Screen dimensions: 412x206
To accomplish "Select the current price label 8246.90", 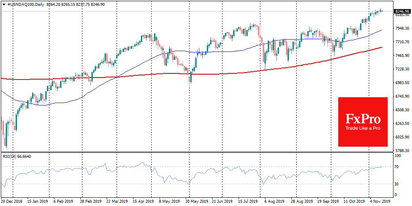I will pos(401,11).
